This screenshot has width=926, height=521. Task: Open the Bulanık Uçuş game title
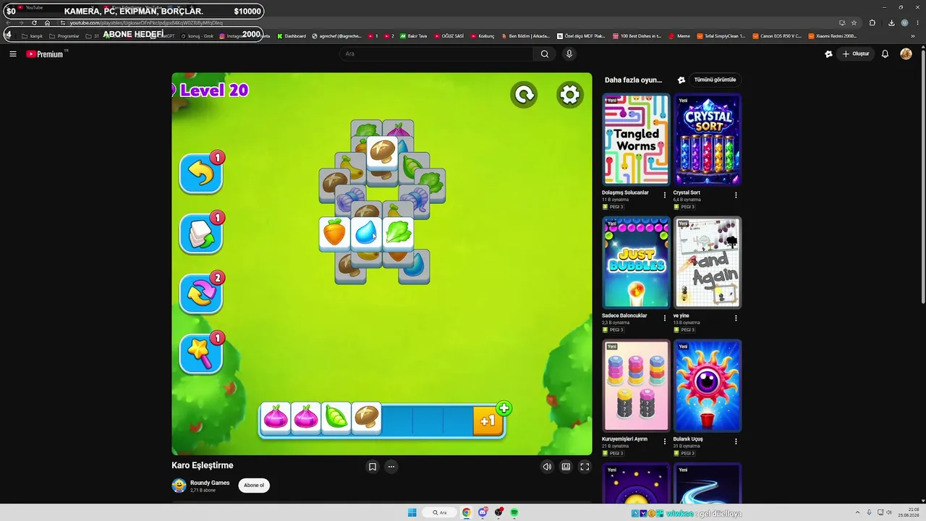pyautogui.click(x=688, y=439)
